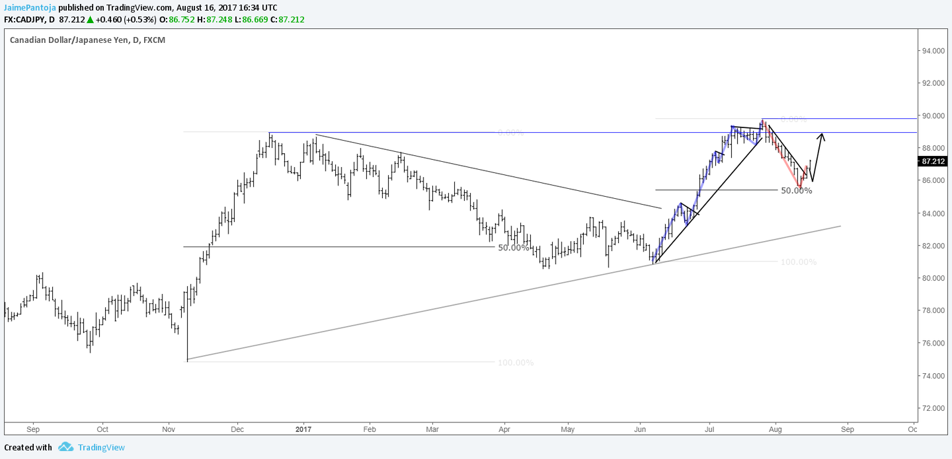Click the Apr label on time axis
Viewport: 952px width, 459px height.
(x=504, y=429)
